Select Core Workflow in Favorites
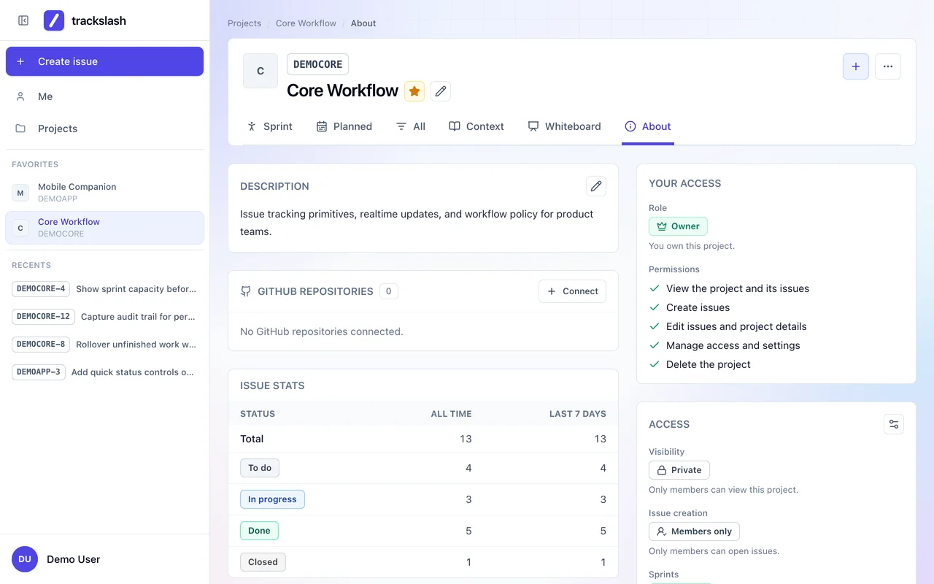Image resolution: width=934 pixels, height=584 pixels. pos(104,228)
